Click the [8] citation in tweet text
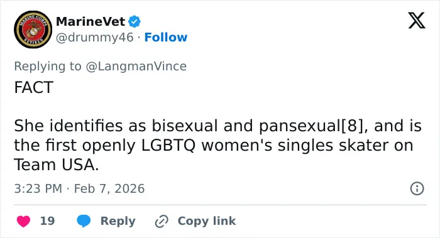440x238 pixels. point(354,126)
